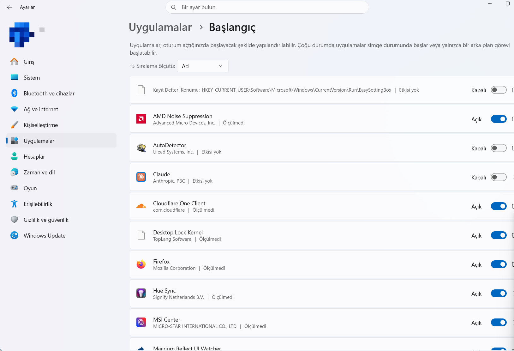This screenshot has width=514, height=351.
Task: Disable Cloudflare One Client startup
Action: [499, 206]
